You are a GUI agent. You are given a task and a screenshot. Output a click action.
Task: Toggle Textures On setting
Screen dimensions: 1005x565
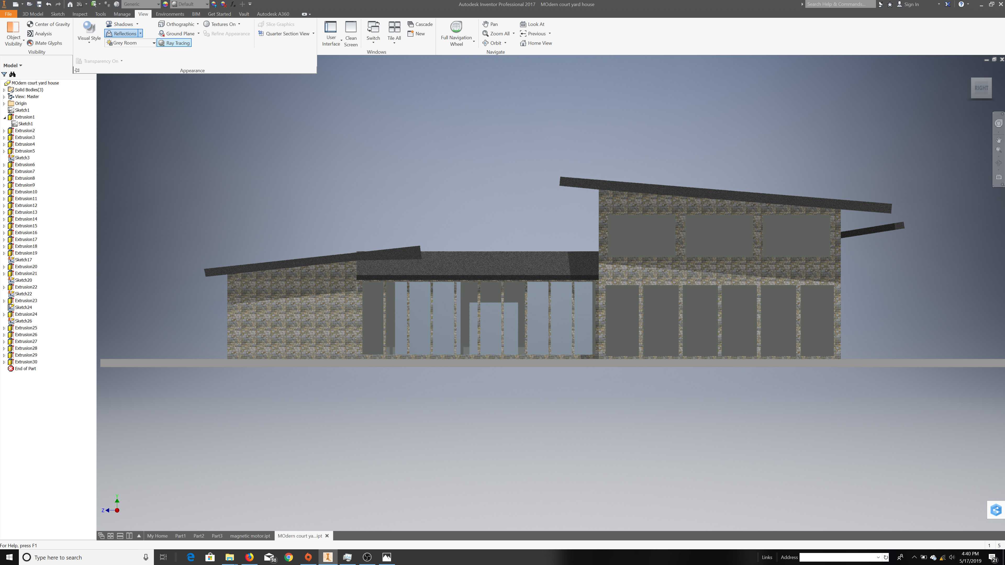pos(220,24)
